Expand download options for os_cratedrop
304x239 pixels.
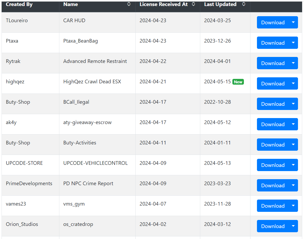tap(293, 226)
